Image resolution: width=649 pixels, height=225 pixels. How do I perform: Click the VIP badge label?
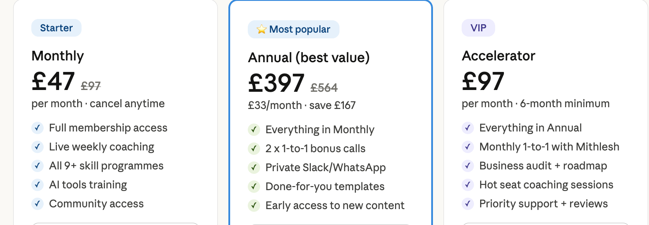click(x=478, y=28)
